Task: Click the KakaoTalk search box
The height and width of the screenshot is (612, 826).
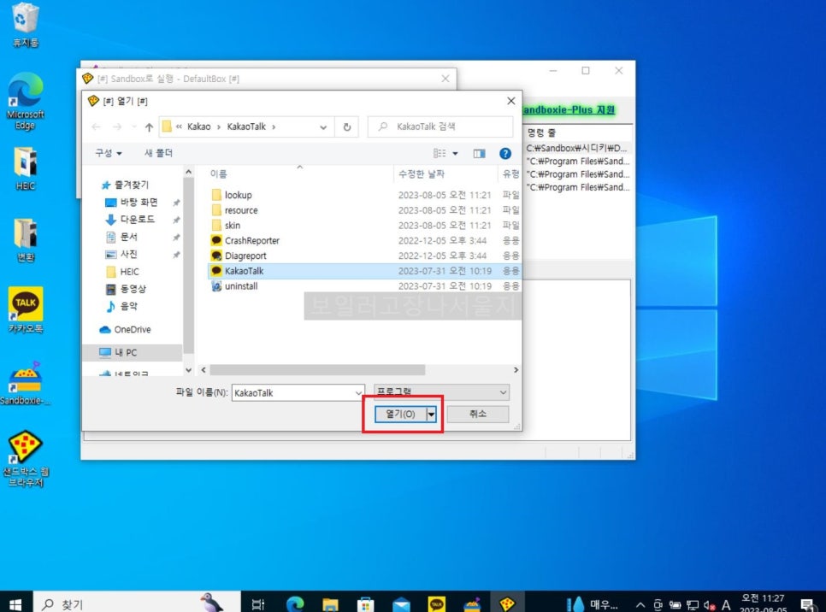Action: (x=440, y=127)
